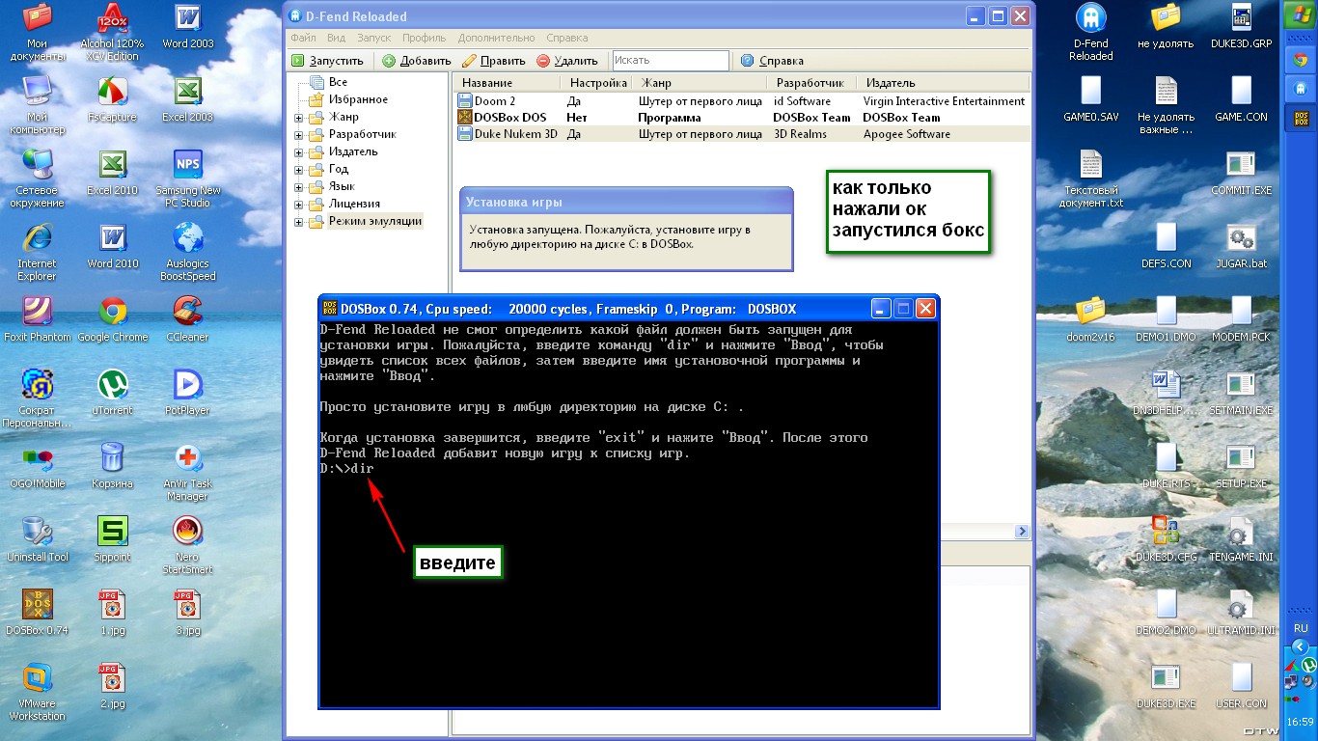Select the CCleaner desktop icon

[x=187, y=313]
